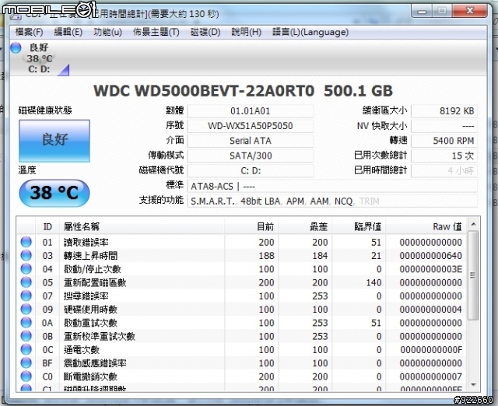Click the ID column header
The image size is (498, 406).
pos(47,226)
